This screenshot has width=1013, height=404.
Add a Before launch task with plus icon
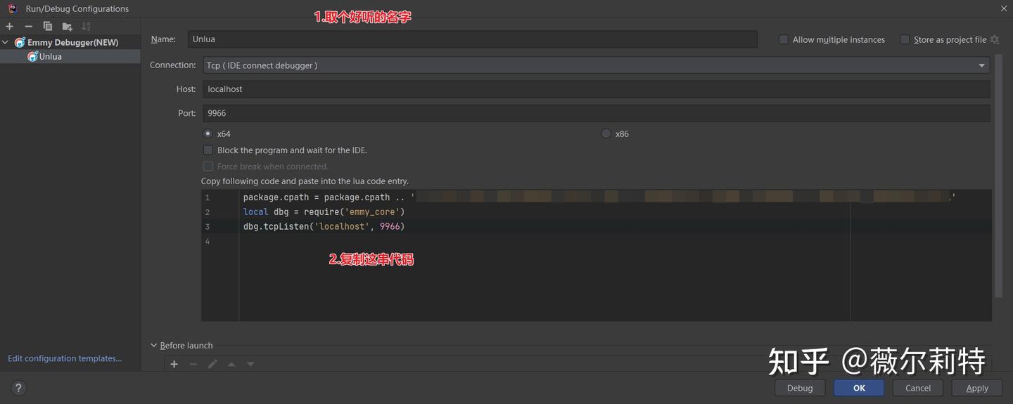pyautogui.click(x=174, y=364)
